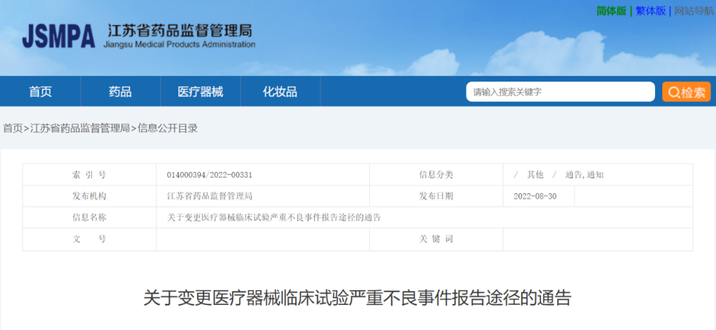Switch to 简体版 simplified Chinese
The width and height of the screenshot is (716, 330).
[611, 11]
